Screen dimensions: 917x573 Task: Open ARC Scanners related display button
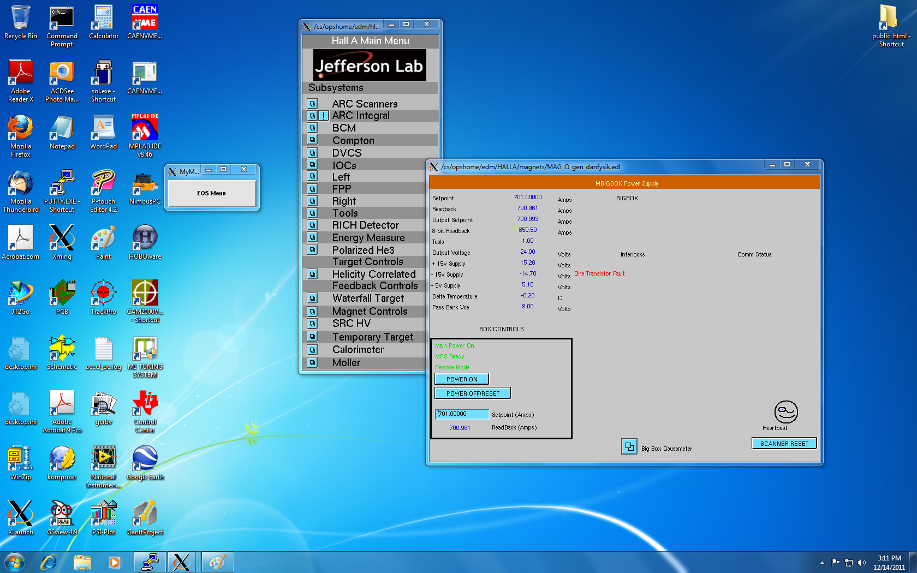[x=312, y=104]
